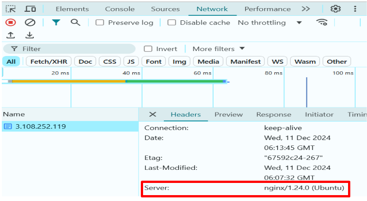Viewport: 367px width, 201px height.
Task: Show more DevTools tabs chevron
Action: point(306,9)
